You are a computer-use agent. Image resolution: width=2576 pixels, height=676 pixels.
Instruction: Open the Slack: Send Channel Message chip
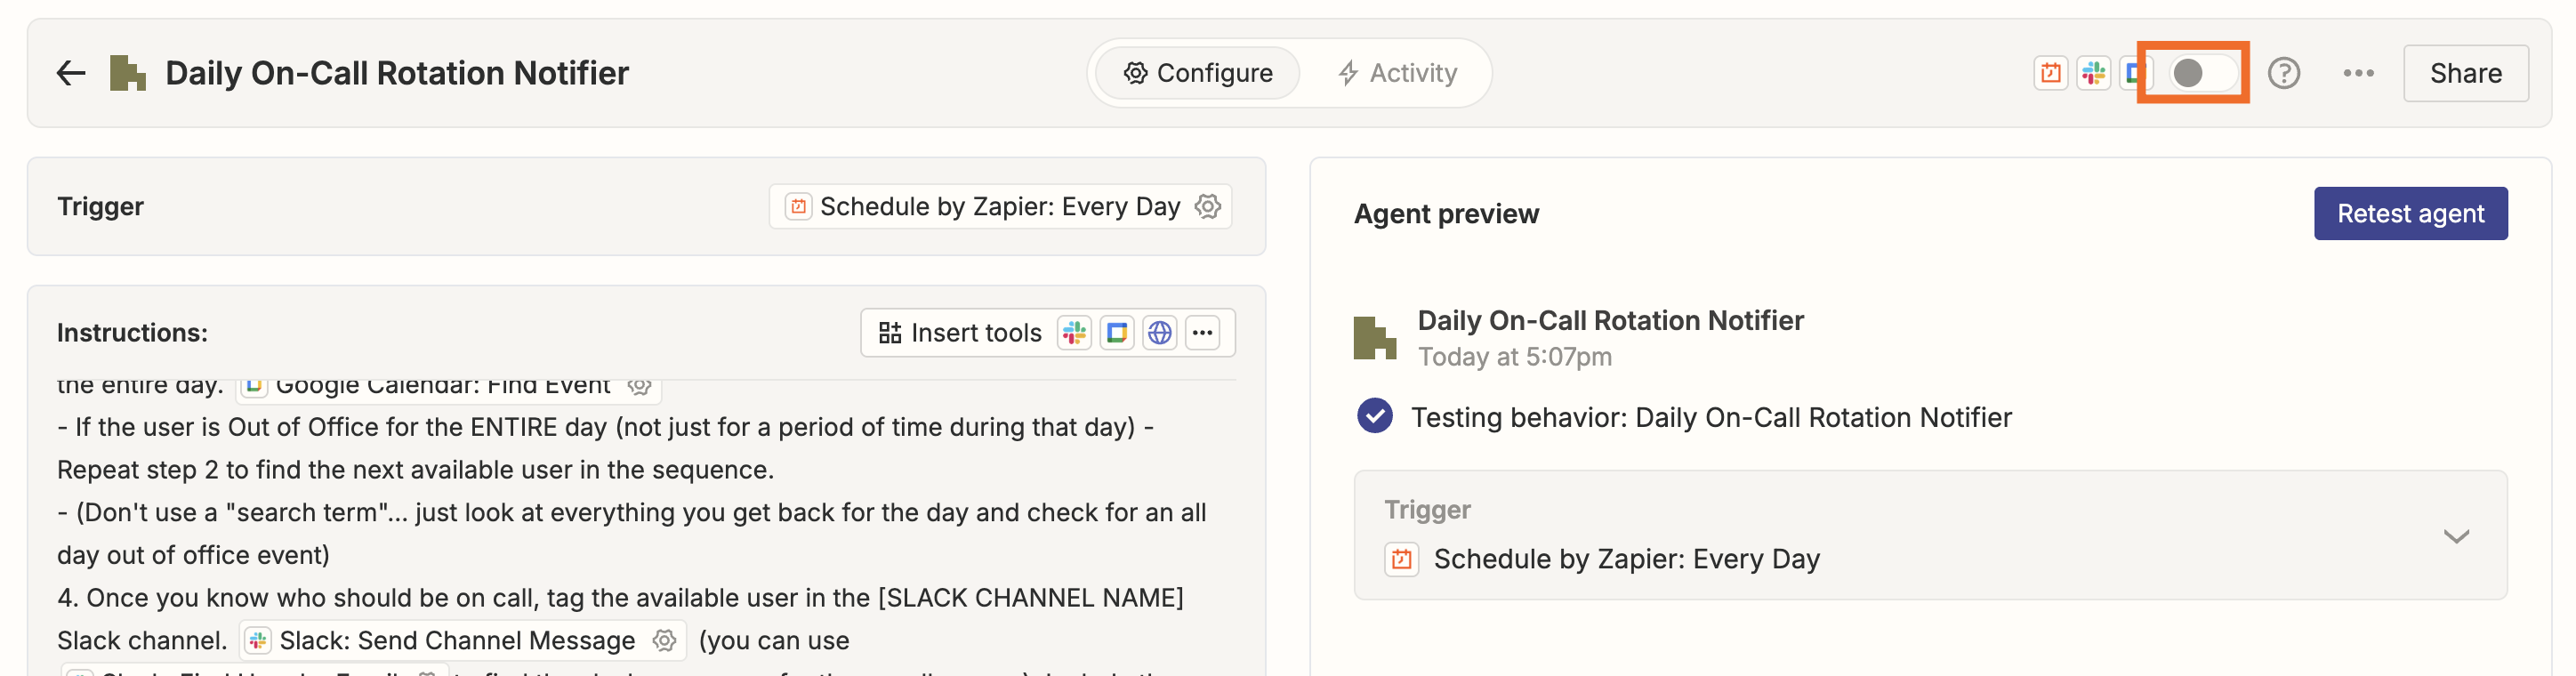tap(463, 640)
